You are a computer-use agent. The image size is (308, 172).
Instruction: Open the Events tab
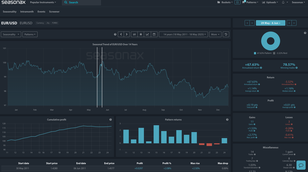[x=41, y=11]
